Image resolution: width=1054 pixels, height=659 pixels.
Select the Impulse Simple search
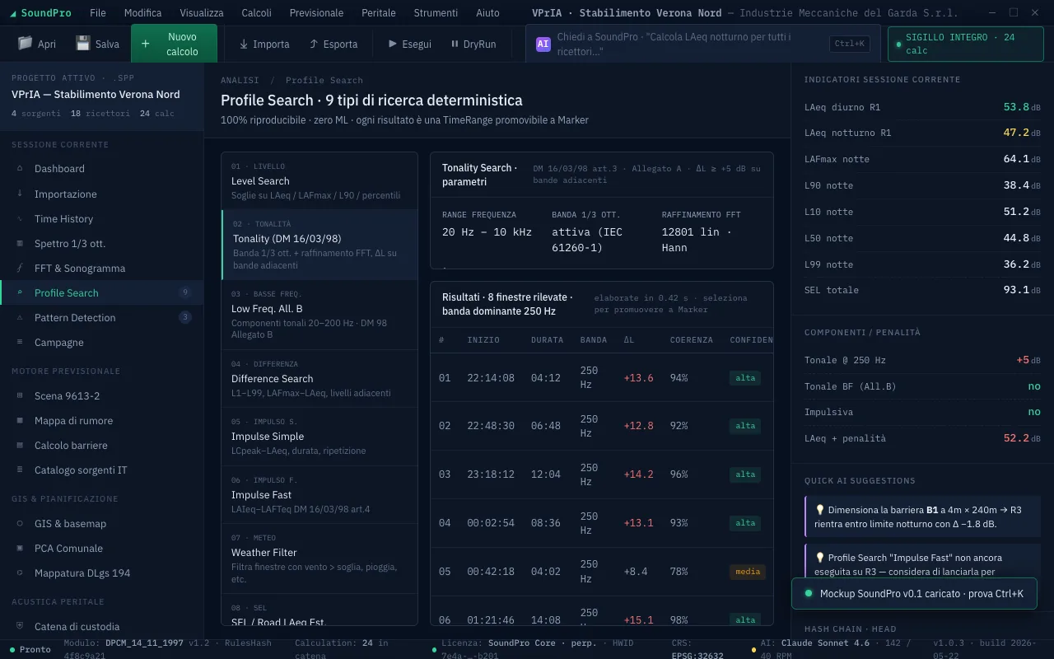pos(319,437)
